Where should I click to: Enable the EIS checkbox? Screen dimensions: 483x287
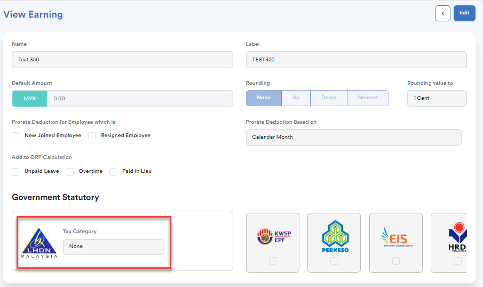(396, 261)
